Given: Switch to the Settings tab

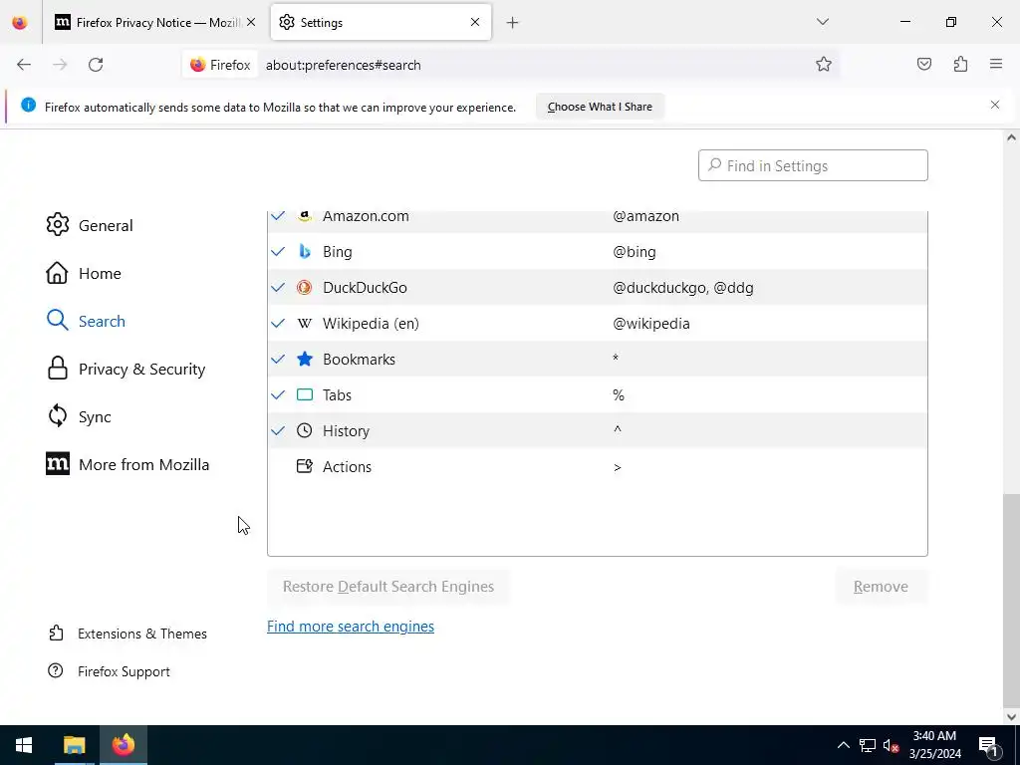Looking at the screenshot, I should point(381,22).
